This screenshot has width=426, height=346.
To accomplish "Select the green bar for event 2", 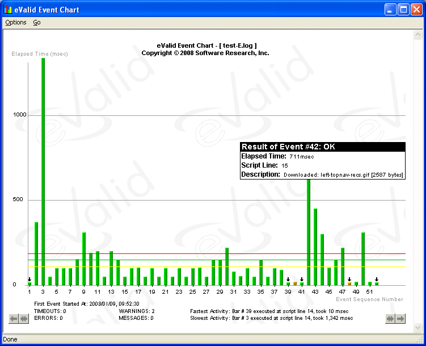I will 36,254.
